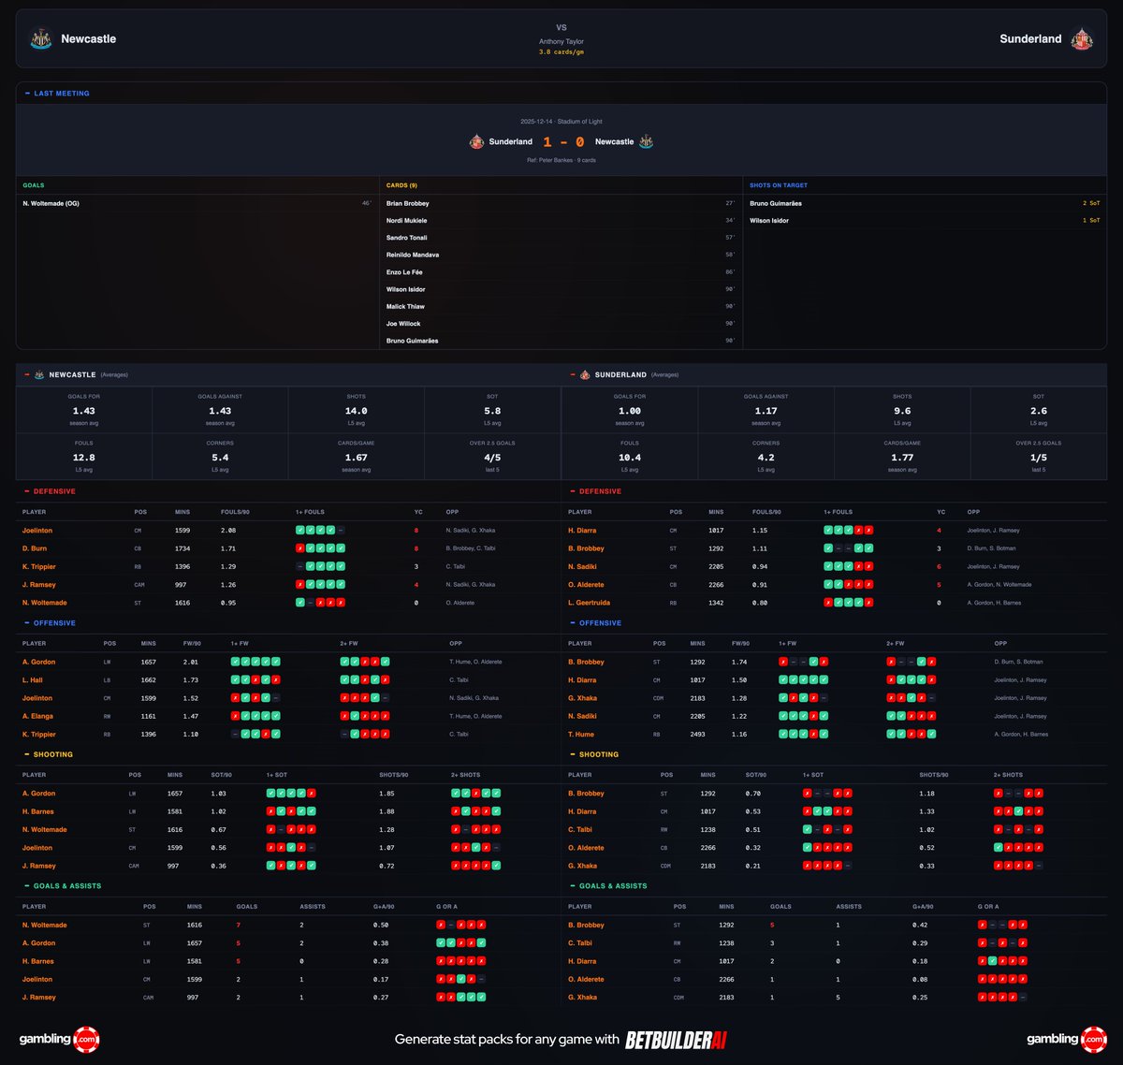The height and width of the screenshot is (1065, 1123).
Task: Click the gambling.com logo at bottom left
Action: coord(59,1039)
